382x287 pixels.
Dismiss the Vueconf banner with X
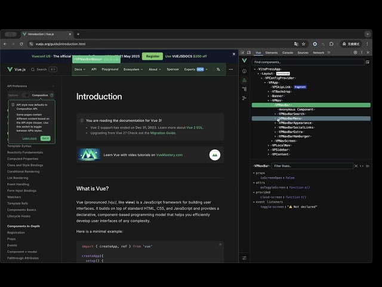(x=234, y=54)
